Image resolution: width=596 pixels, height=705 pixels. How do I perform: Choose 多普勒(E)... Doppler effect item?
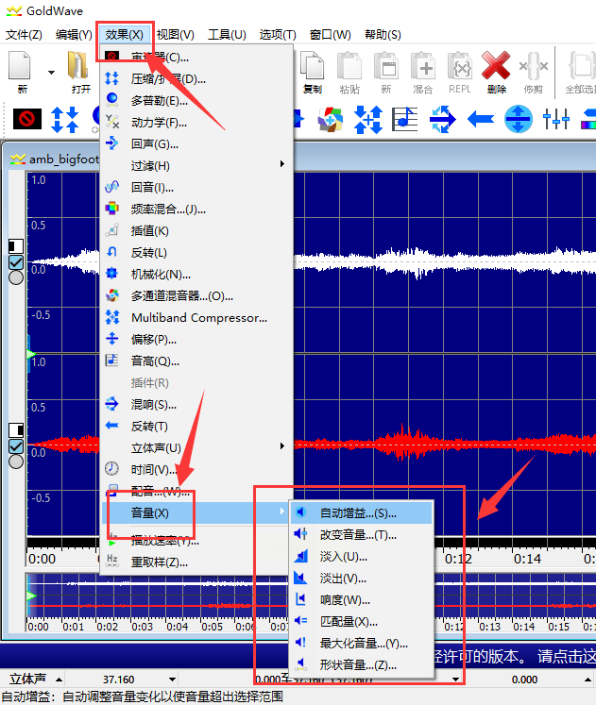[x=197, y=101]
